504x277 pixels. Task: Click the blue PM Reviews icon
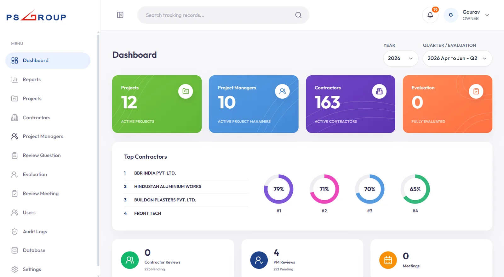click(x=259, y=260)
